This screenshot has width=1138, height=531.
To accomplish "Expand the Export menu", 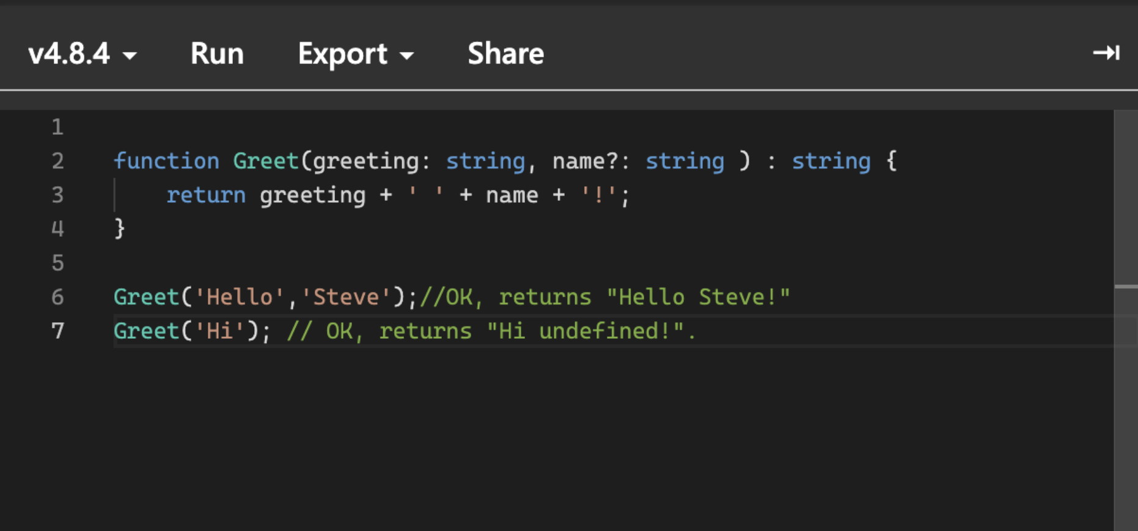I will click(x=355, y=54).
